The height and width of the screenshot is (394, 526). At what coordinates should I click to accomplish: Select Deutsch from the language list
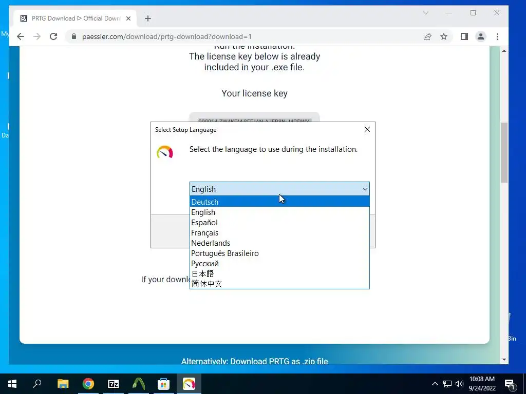click(x=279, y=202)
